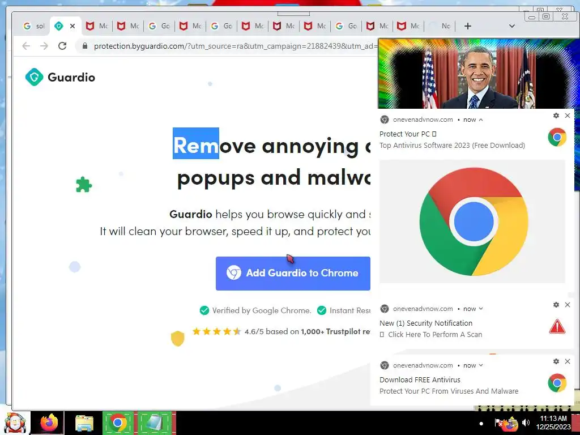Click green puzzle piece icon
The image size is (580, 435).
84,185
